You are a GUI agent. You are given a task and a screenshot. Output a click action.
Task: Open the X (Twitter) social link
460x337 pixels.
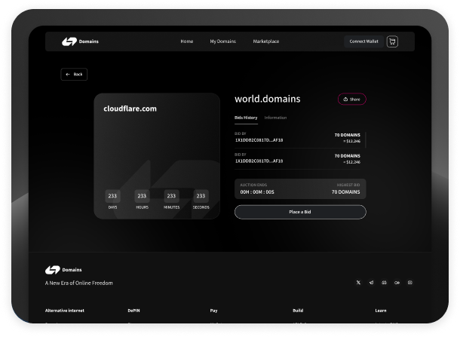tap(358, 283)
